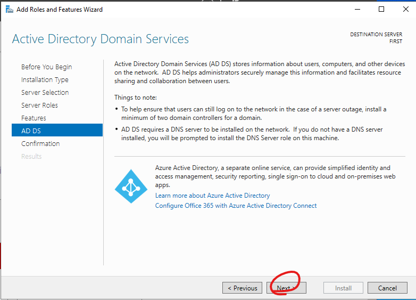This screenshot has width=416, height=300.
Task: Jump to the Server Roles page
Action: (39, 105)
